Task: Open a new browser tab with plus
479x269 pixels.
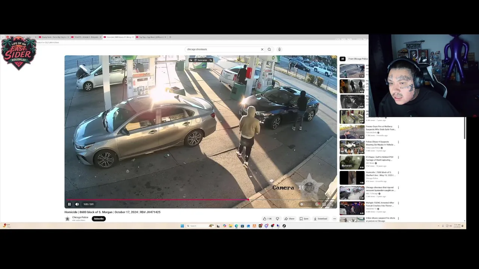Action: (x=170, y=37)
